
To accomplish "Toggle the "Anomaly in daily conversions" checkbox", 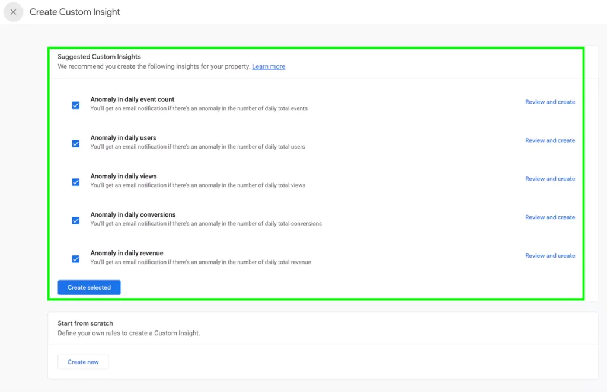I will (x=75, y=220).
